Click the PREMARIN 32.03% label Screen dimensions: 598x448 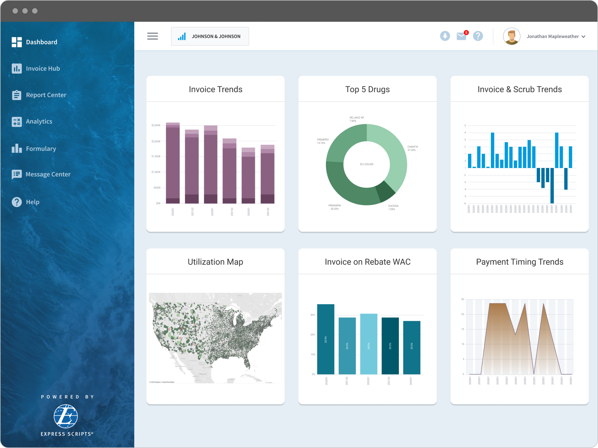(334, 207)
